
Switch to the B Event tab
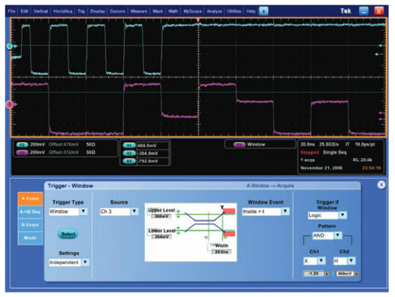(30, 225)
